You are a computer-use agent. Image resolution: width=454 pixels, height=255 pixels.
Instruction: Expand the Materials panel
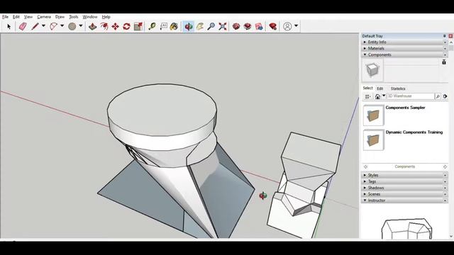click(404, 49)
